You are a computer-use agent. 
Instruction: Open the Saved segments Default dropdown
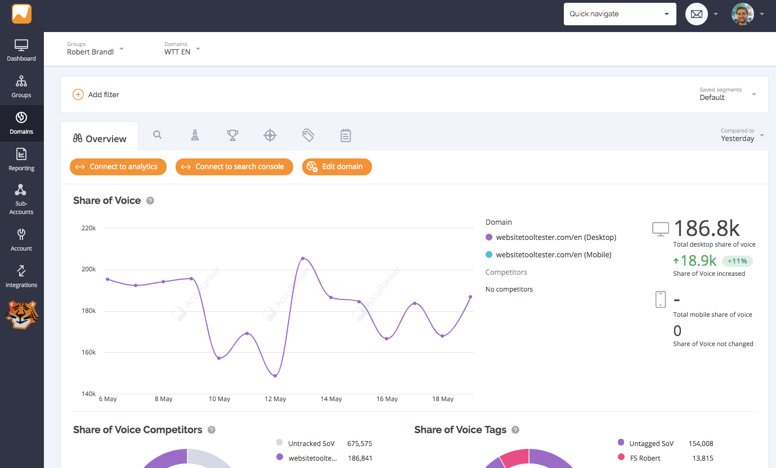pos(728,94)
